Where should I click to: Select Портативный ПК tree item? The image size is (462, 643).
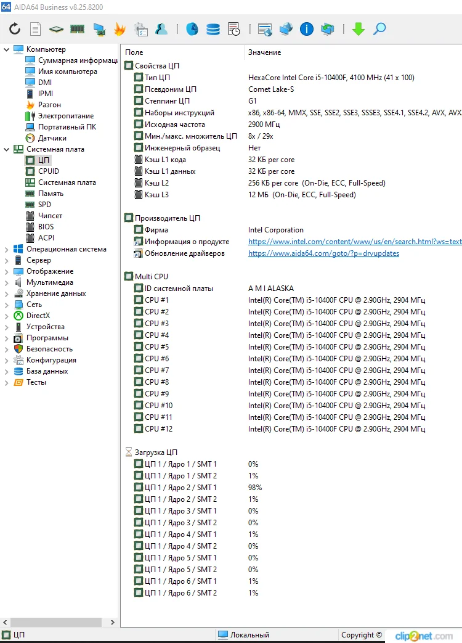click(x=61, y=127)
